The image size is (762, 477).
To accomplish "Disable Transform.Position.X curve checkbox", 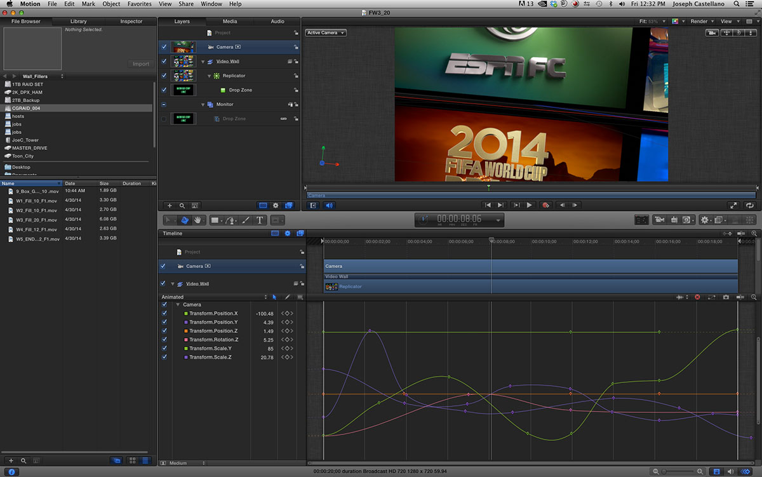I will tap(164, 313).
